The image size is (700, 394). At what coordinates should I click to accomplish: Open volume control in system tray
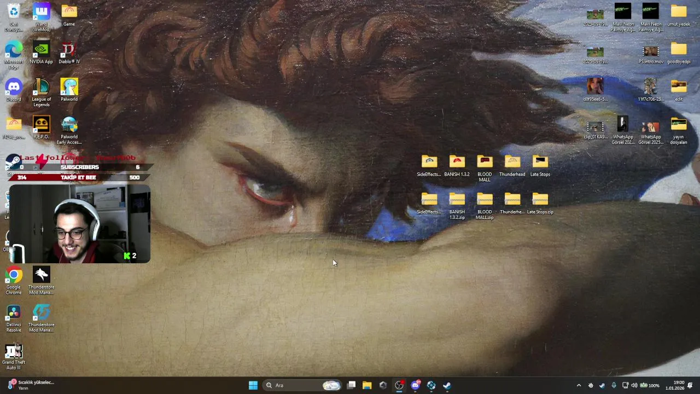point(634,385)
